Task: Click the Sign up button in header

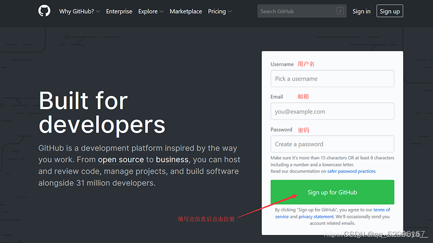Action: point(390,11)
